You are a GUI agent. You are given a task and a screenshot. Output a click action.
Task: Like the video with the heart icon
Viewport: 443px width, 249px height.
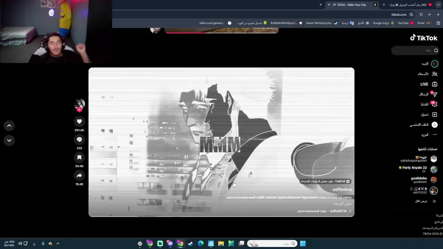79,121
